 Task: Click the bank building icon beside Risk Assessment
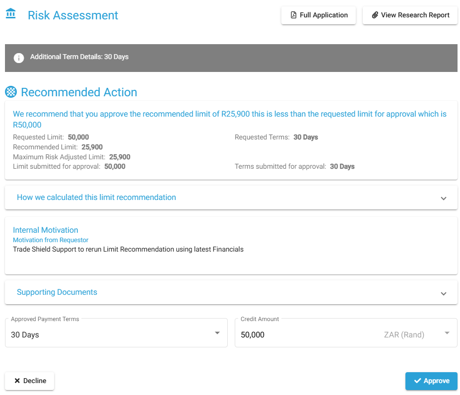10,13
